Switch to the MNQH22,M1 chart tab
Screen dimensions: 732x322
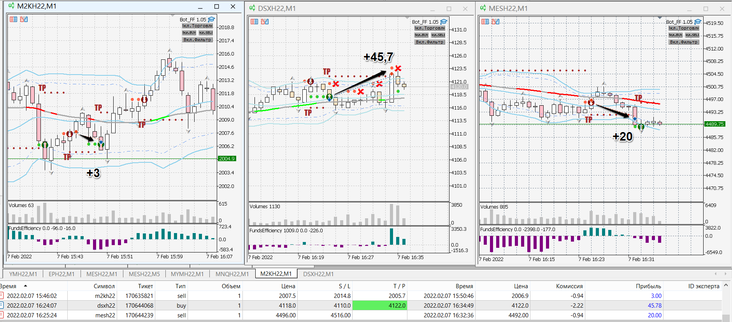(232, 274)
